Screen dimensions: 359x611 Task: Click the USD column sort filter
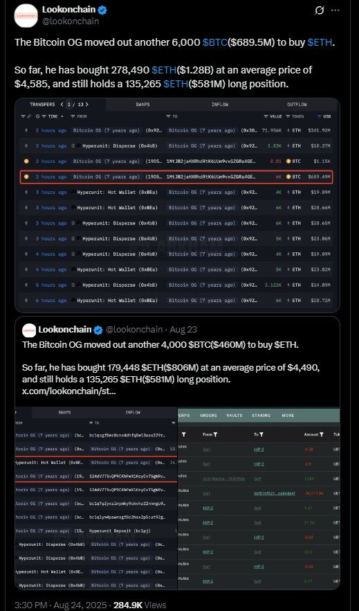(324, 116)
